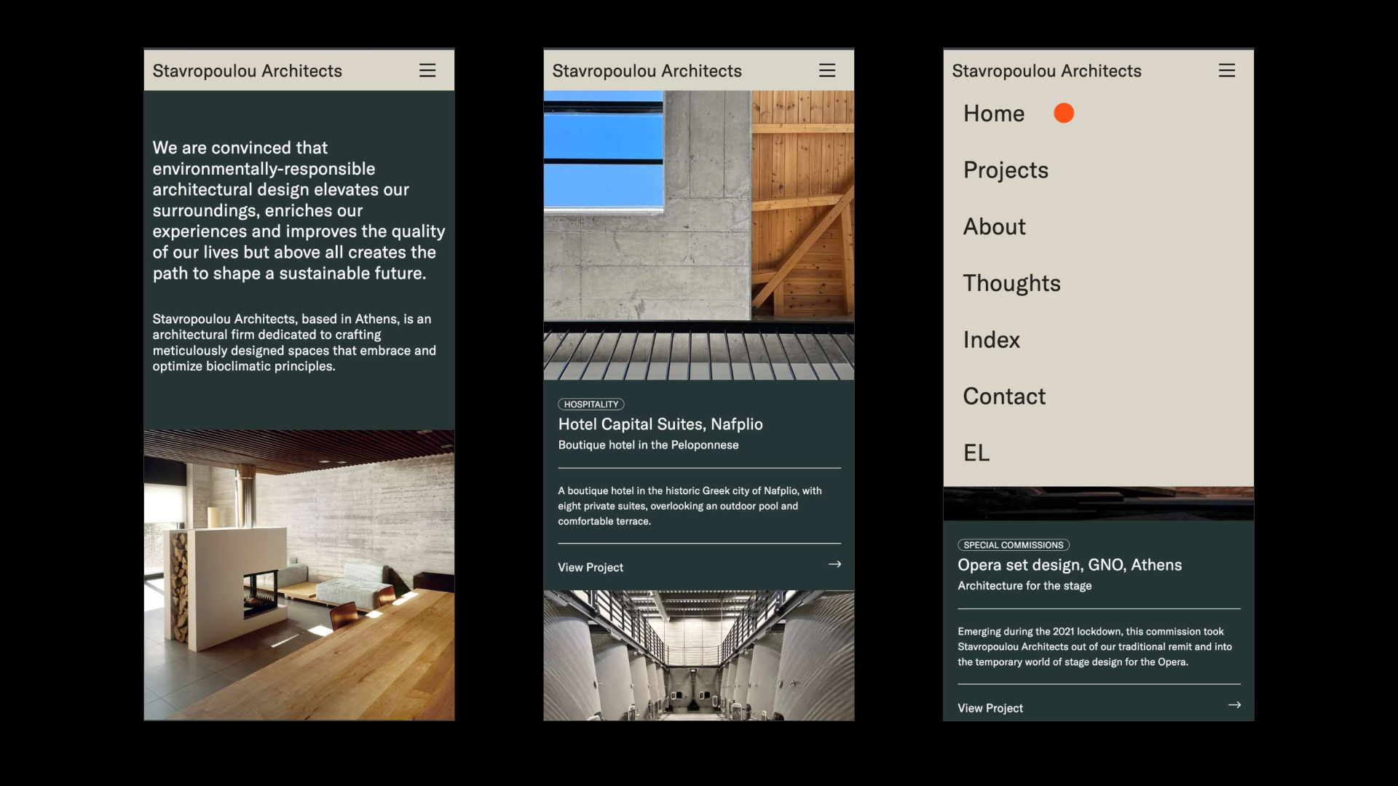
Task: Click the orange dot next to Home
Action: click(1064, 113)
